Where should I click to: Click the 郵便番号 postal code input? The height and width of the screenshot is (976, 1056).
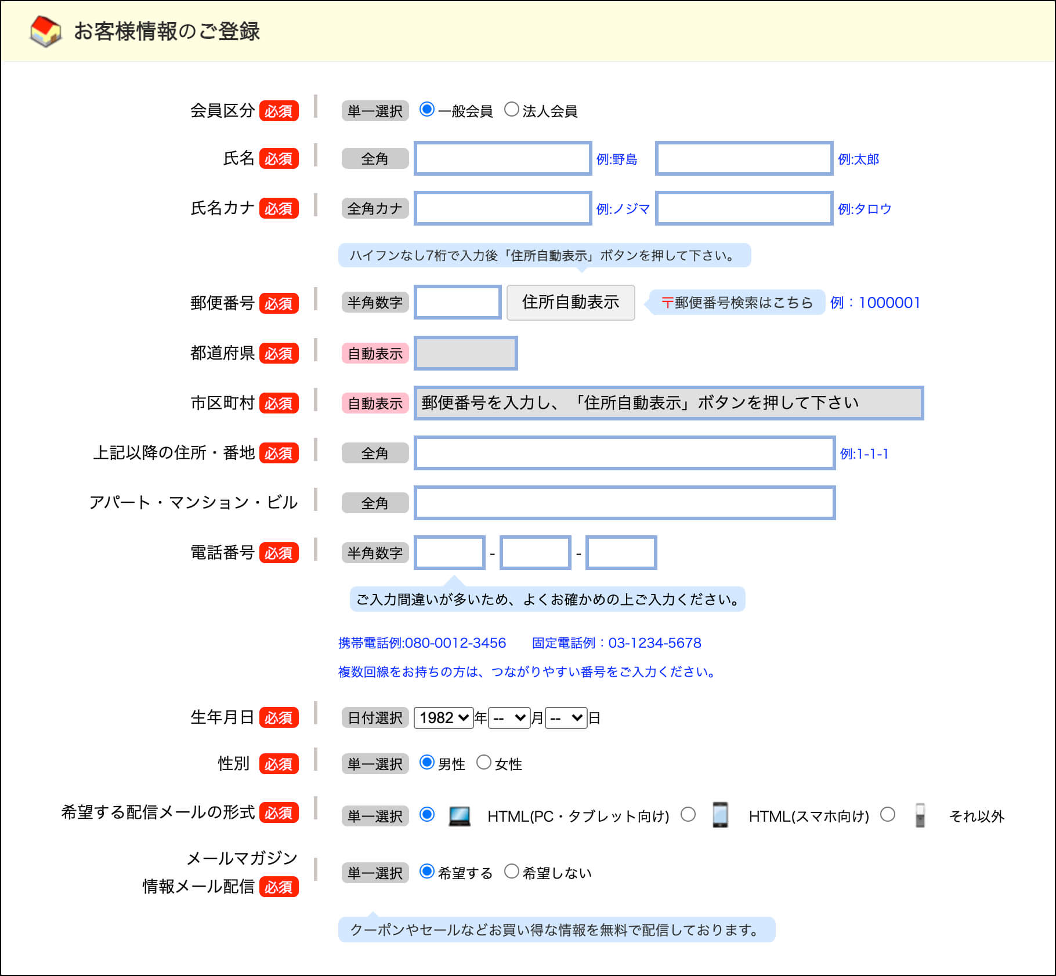(458, 302)
